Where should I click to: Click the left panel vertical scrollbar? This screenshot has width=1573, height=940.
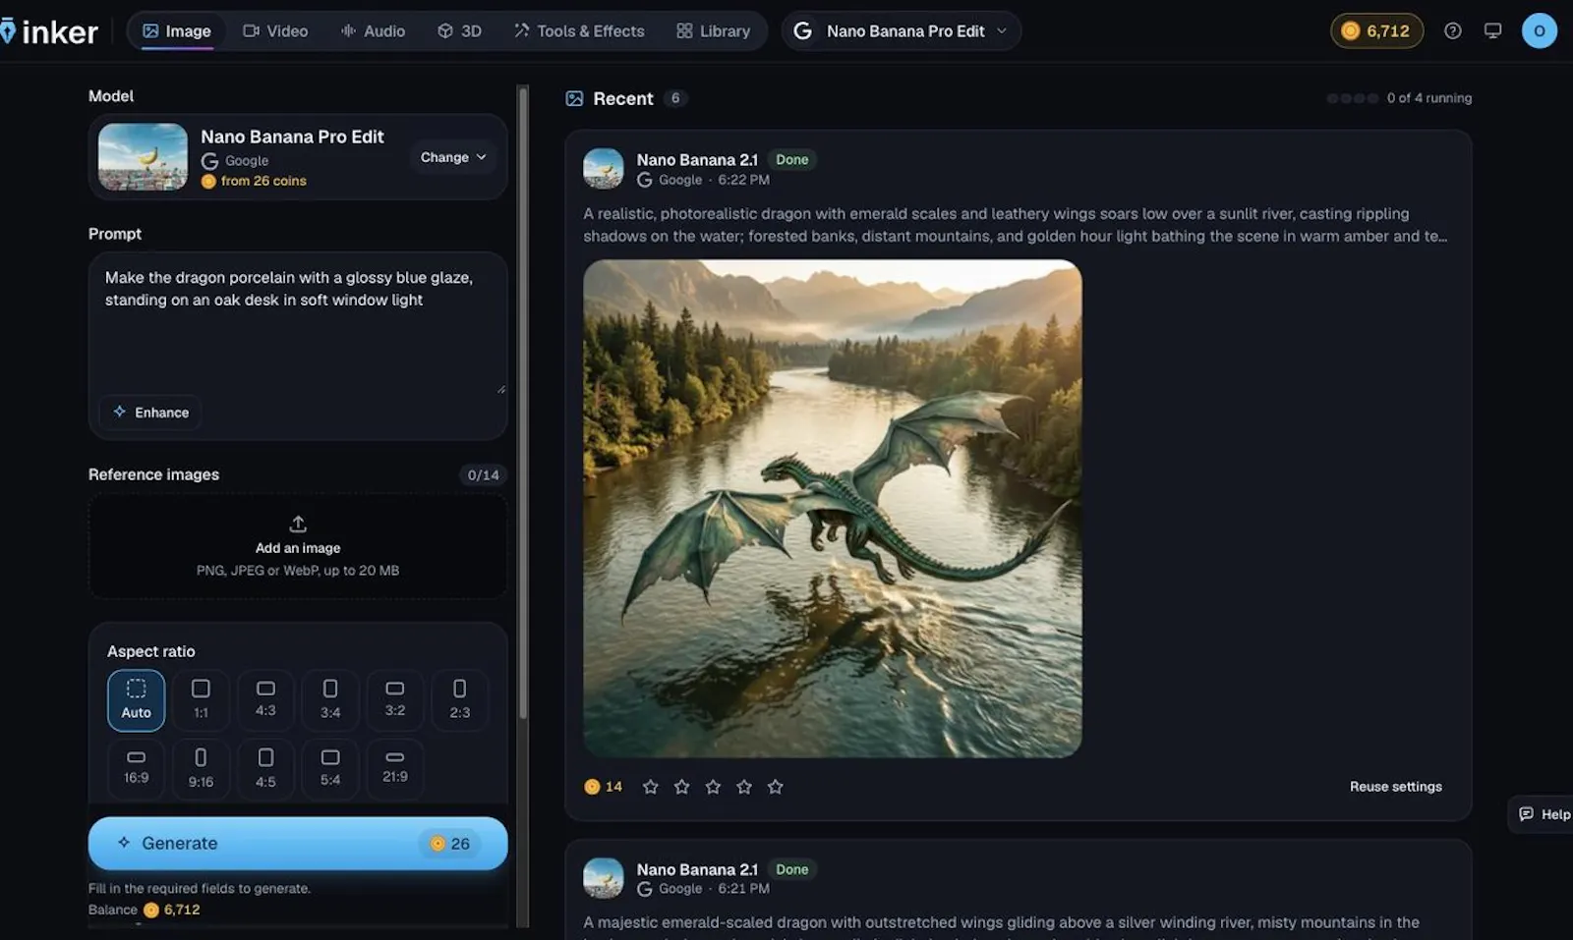coord(523,403)
